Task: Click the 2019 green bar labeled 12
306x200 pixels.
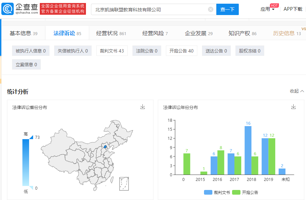Action: tap(272, 156)
